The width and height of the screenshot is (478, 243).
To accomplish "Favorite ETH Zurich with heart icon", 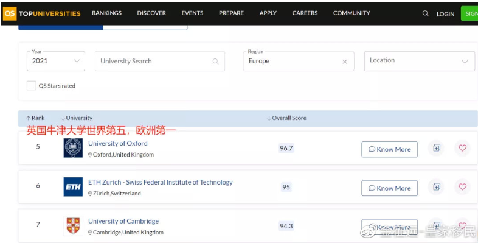I will [x=462, y=186].
